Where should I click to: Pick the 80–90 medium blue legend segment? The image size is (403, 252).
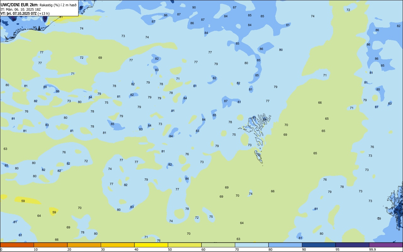(x=285, y=245)
